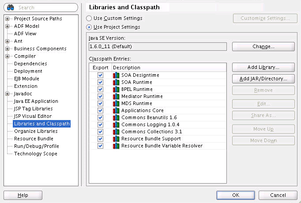Toggle export for Commons Collections 3.1
Viewport: 301px width, 203px height.
[100, 132]
